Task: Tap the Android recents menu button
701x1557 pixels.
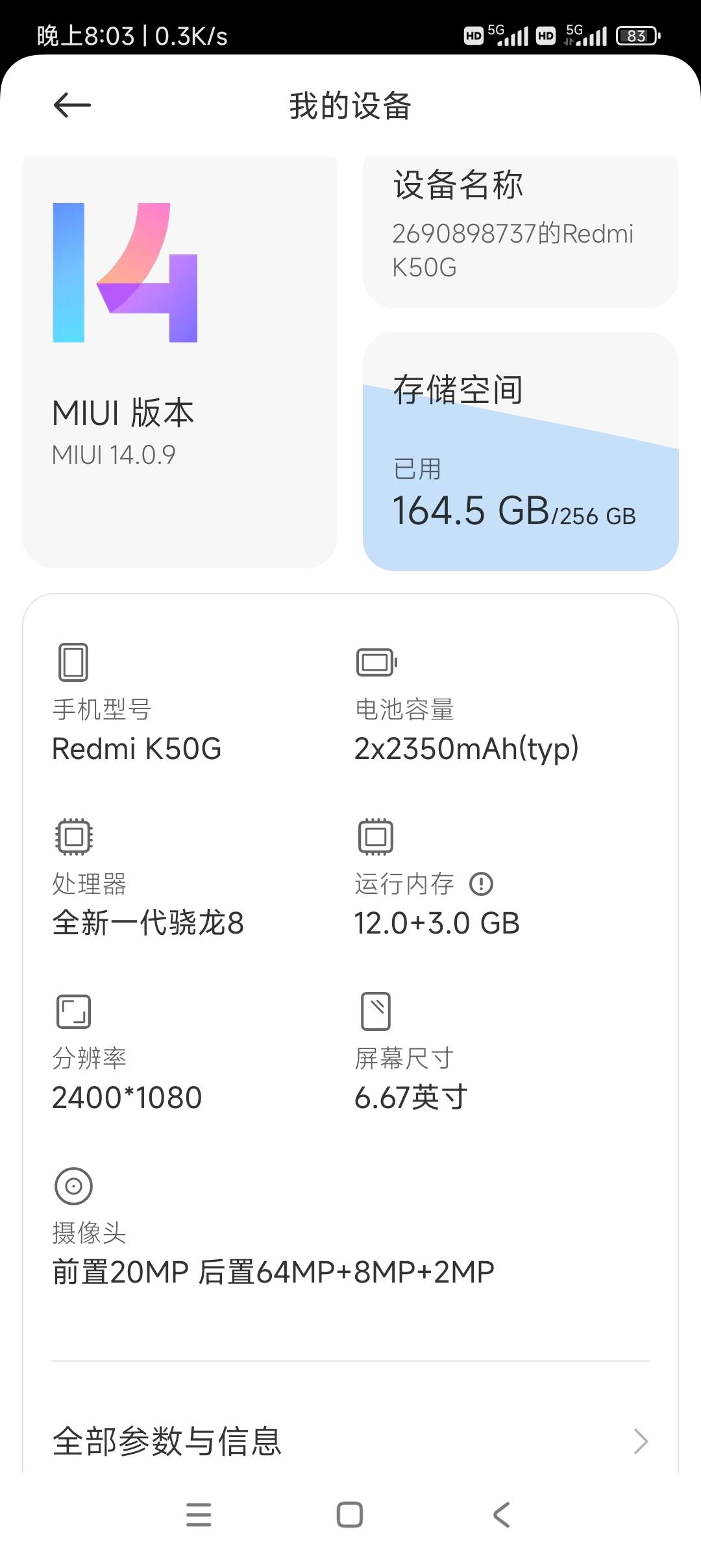Action: [199, 1515]
